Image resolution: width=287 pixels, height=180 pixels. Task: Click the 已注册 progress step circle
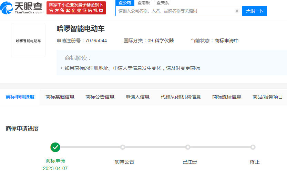click(188, 147)
